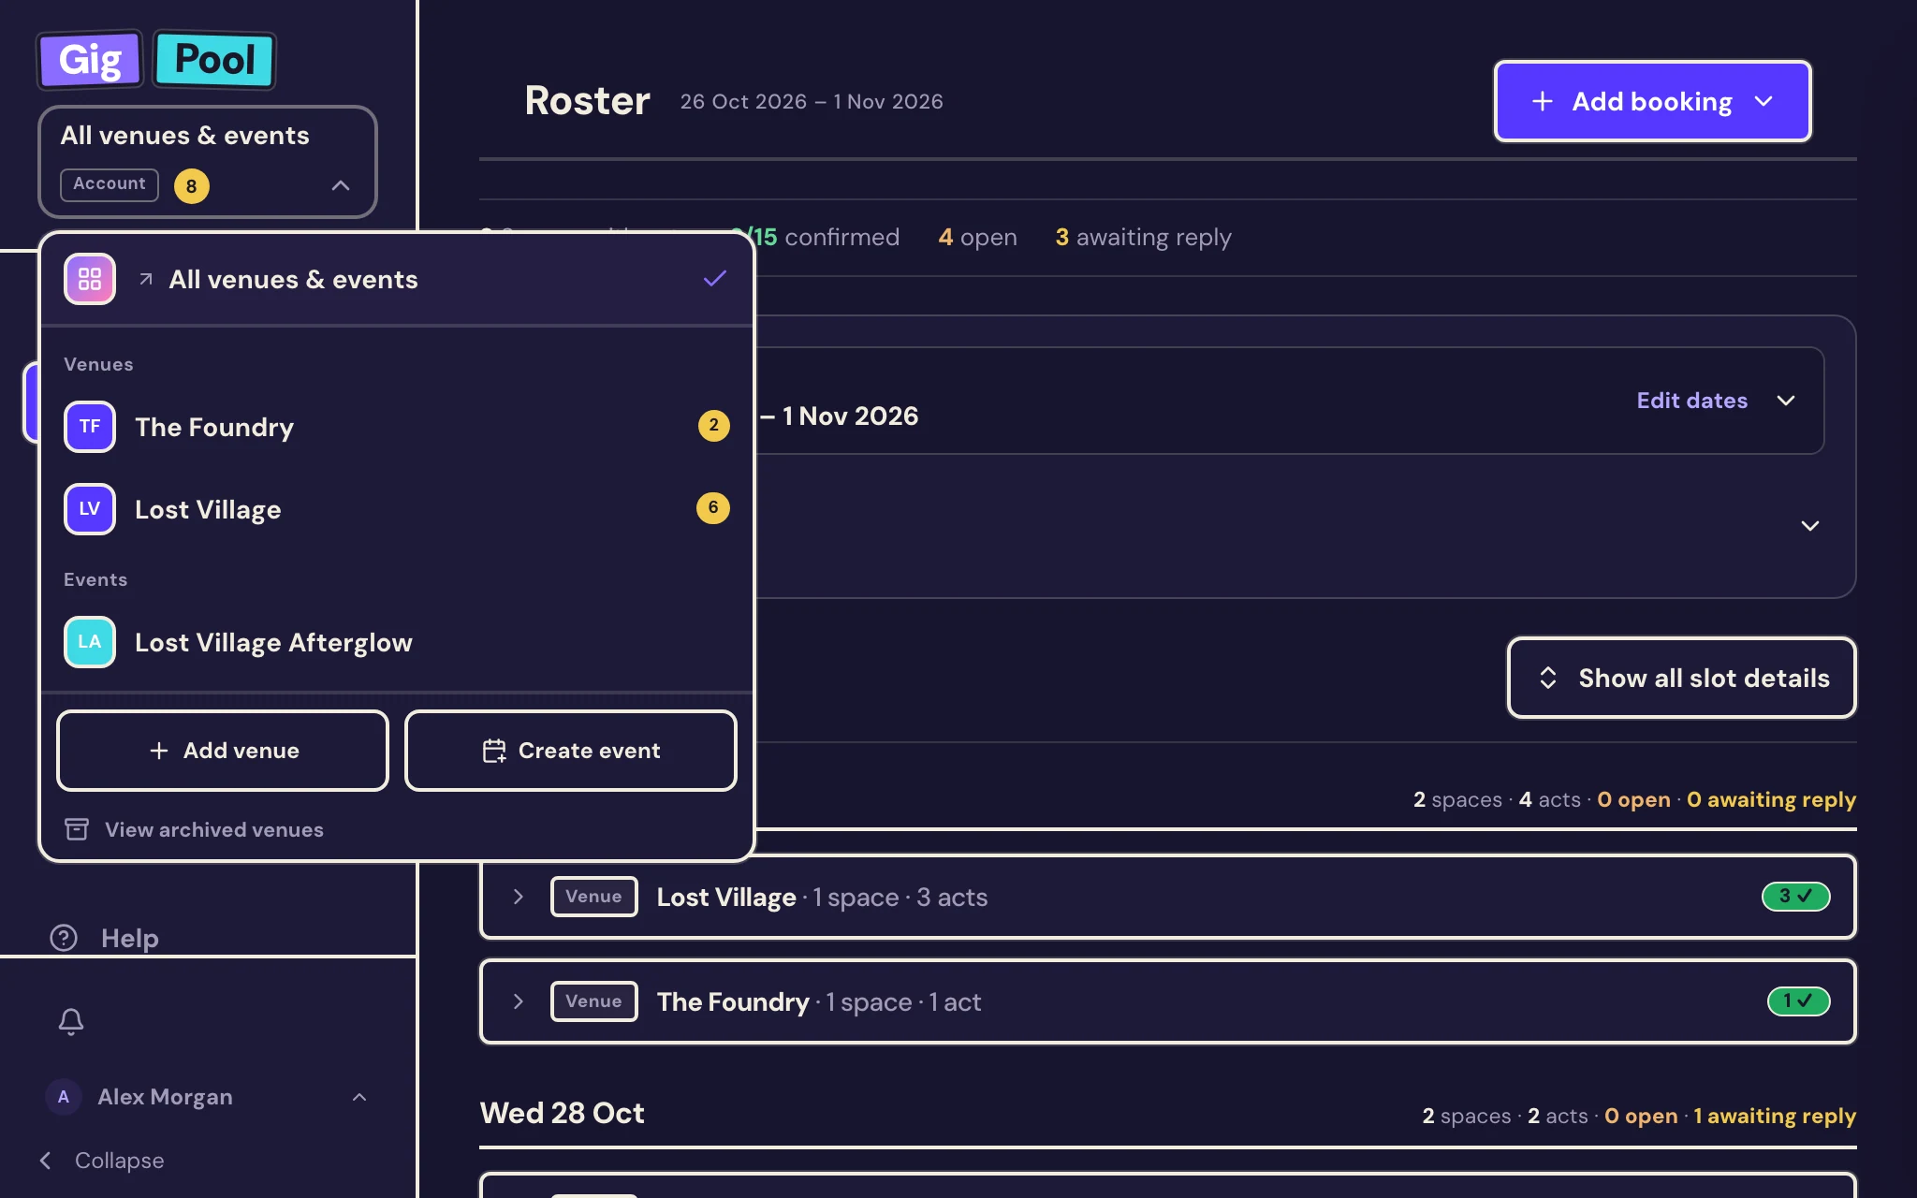Open notifications via the bell icon
1917x1198 pixels.
tap(71, 1021)
